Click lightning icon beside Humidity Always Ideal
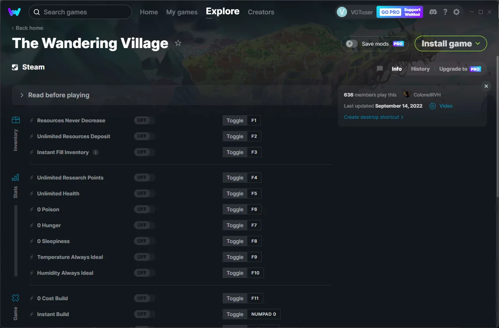499x328 pixels. (x=32, y=273)
